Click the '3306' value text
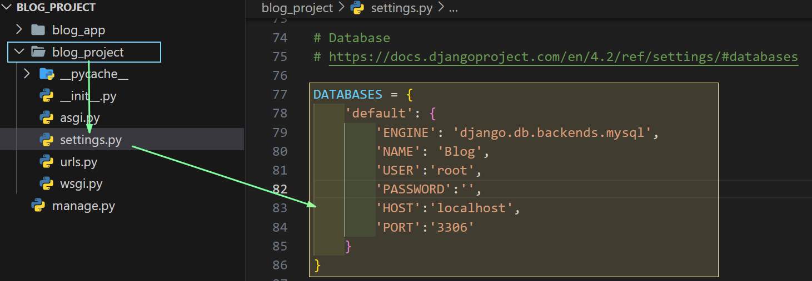 coord(454,227)
